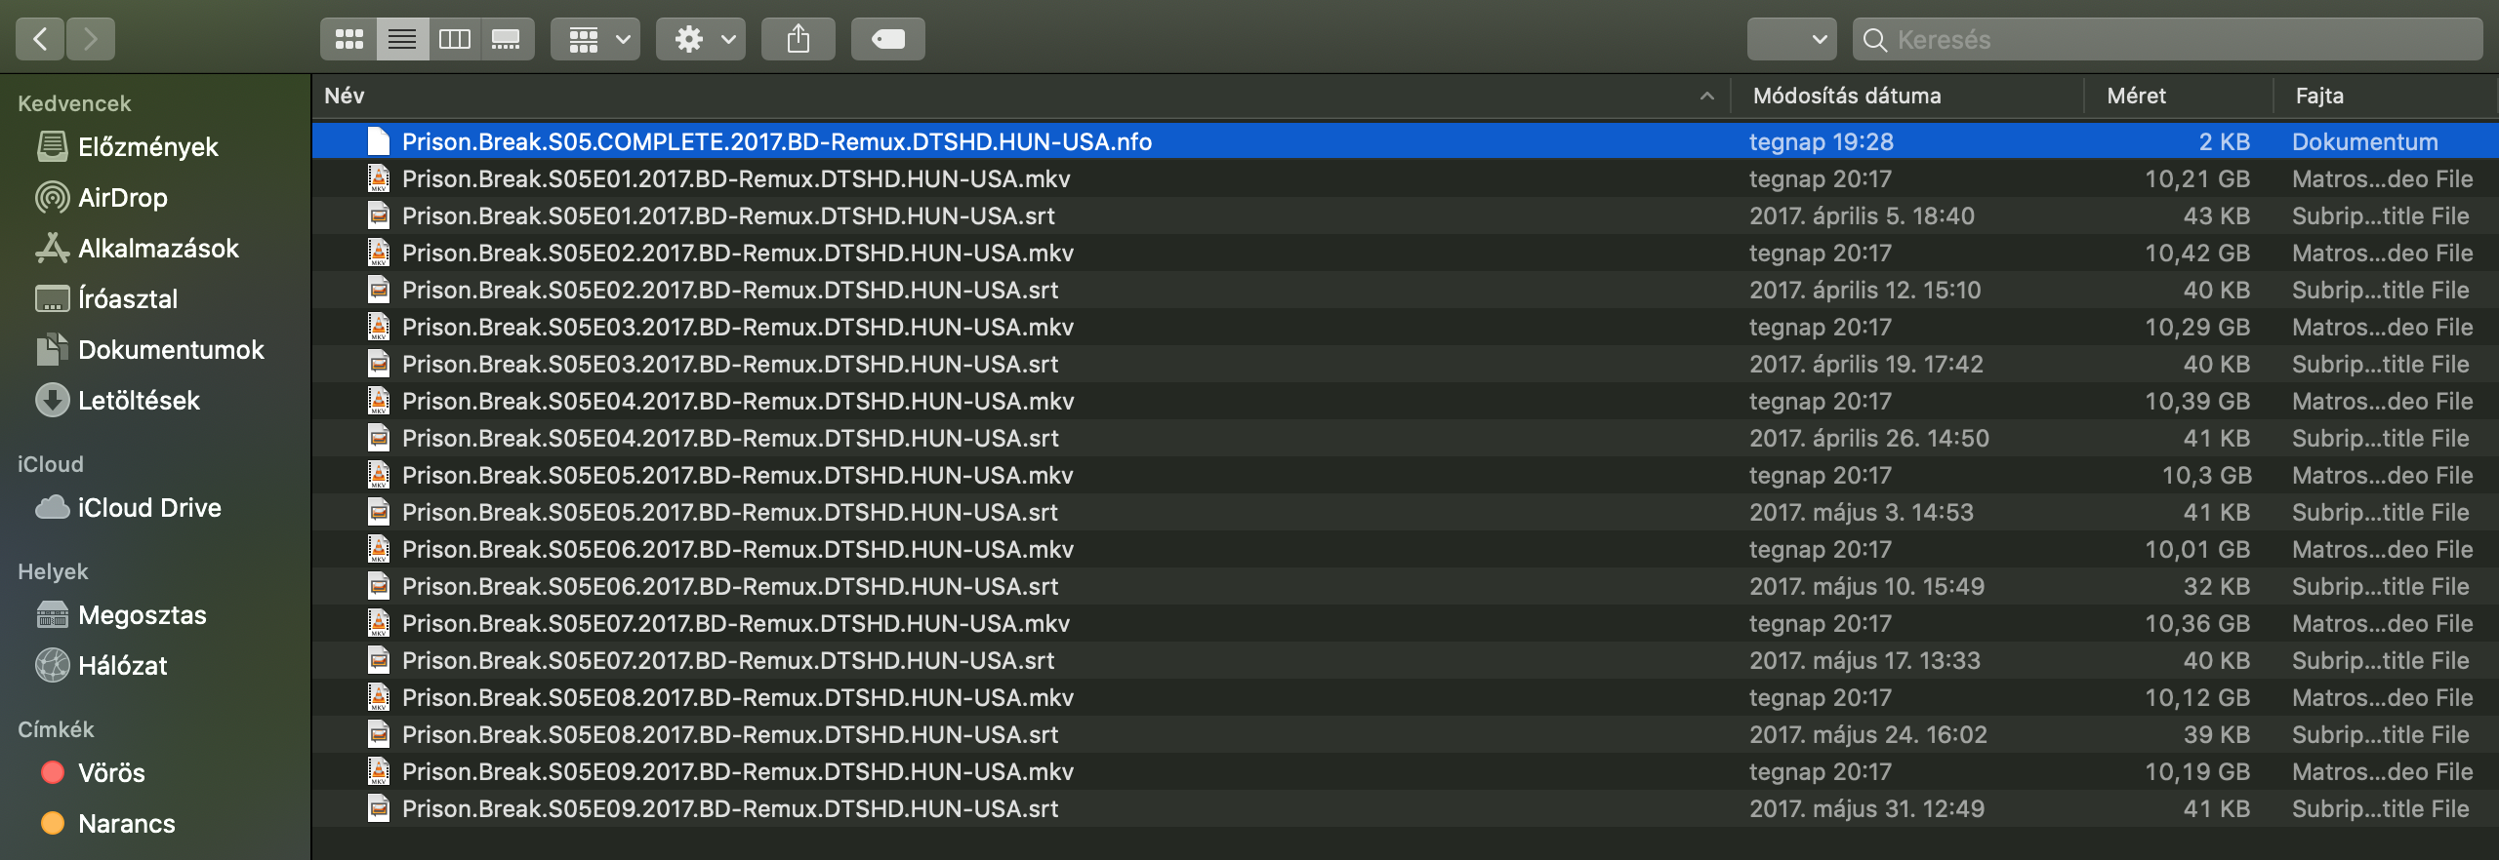Go back with the left arrow button
2499x860 pixels.
coord(40,39)
